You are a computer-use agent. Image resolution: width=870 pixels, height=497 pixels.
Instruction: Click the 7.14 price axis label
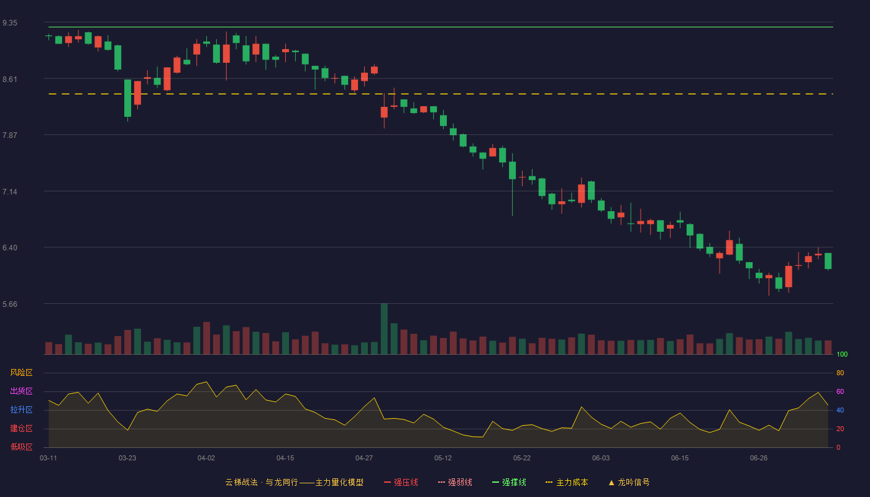[x=10, y=191]
